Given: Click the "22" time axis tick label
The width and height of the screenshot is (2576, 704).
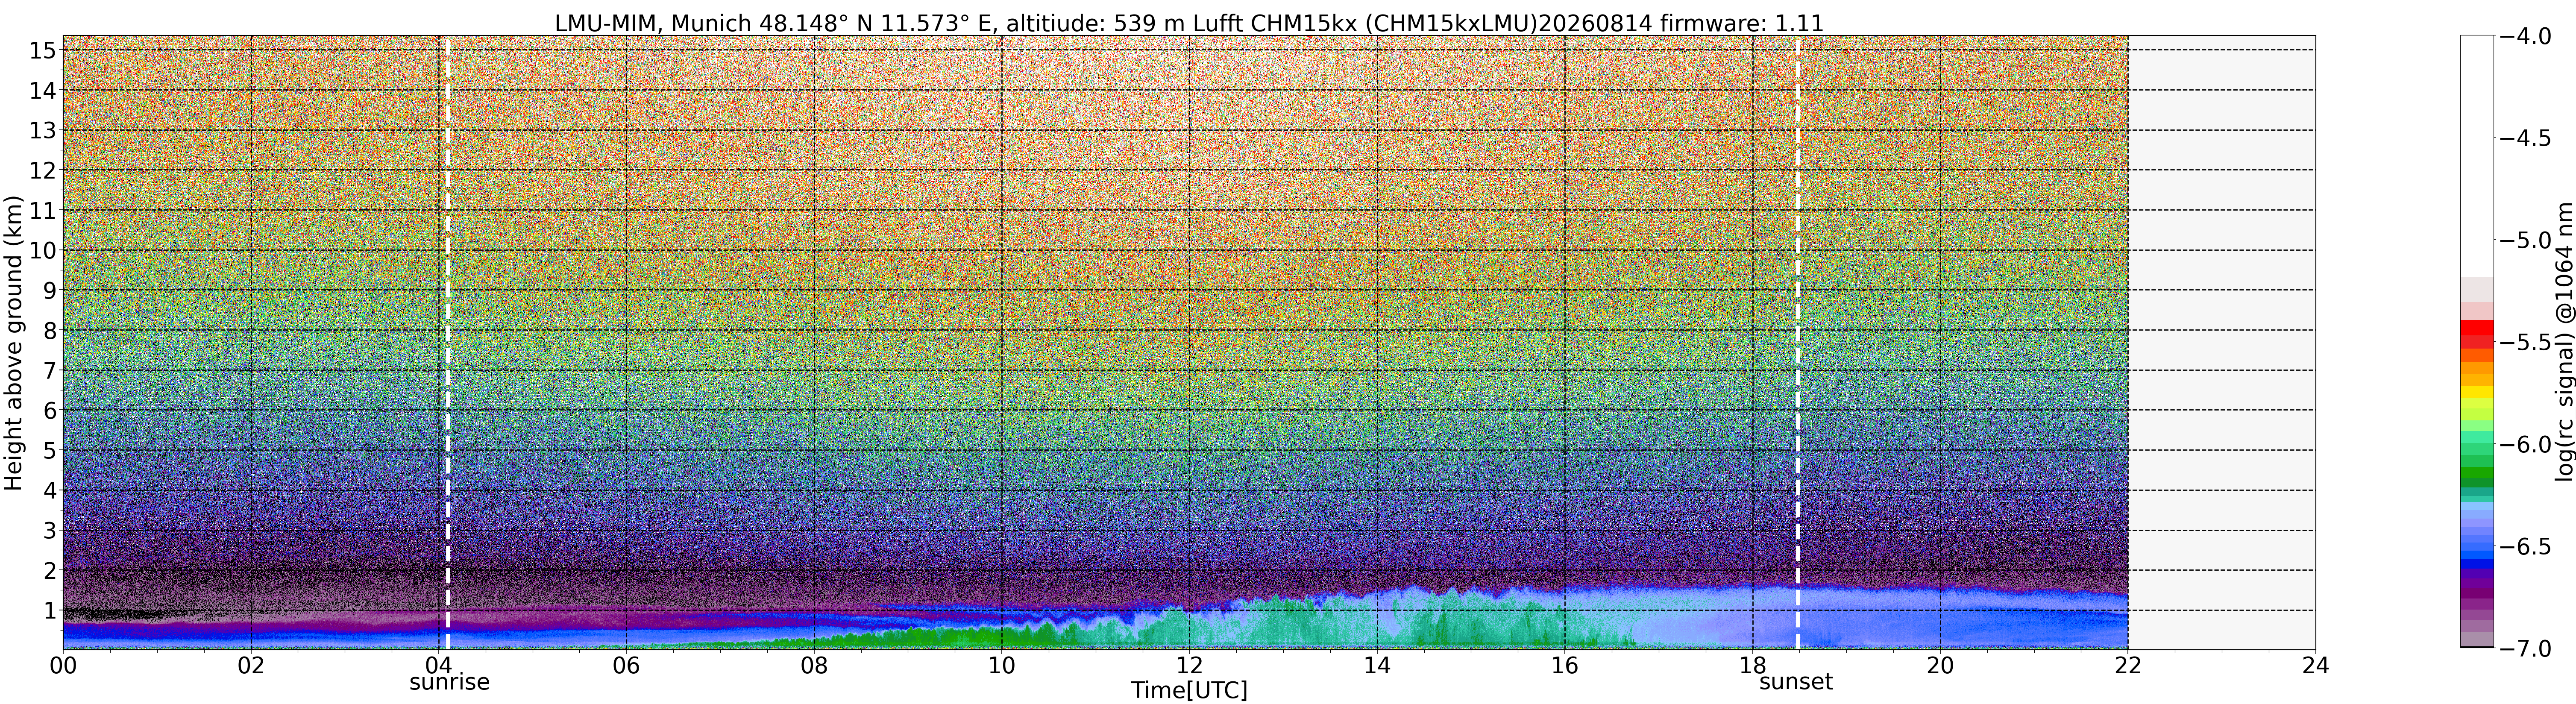Looking at the screenshot, I should (x=2127, y=665).
